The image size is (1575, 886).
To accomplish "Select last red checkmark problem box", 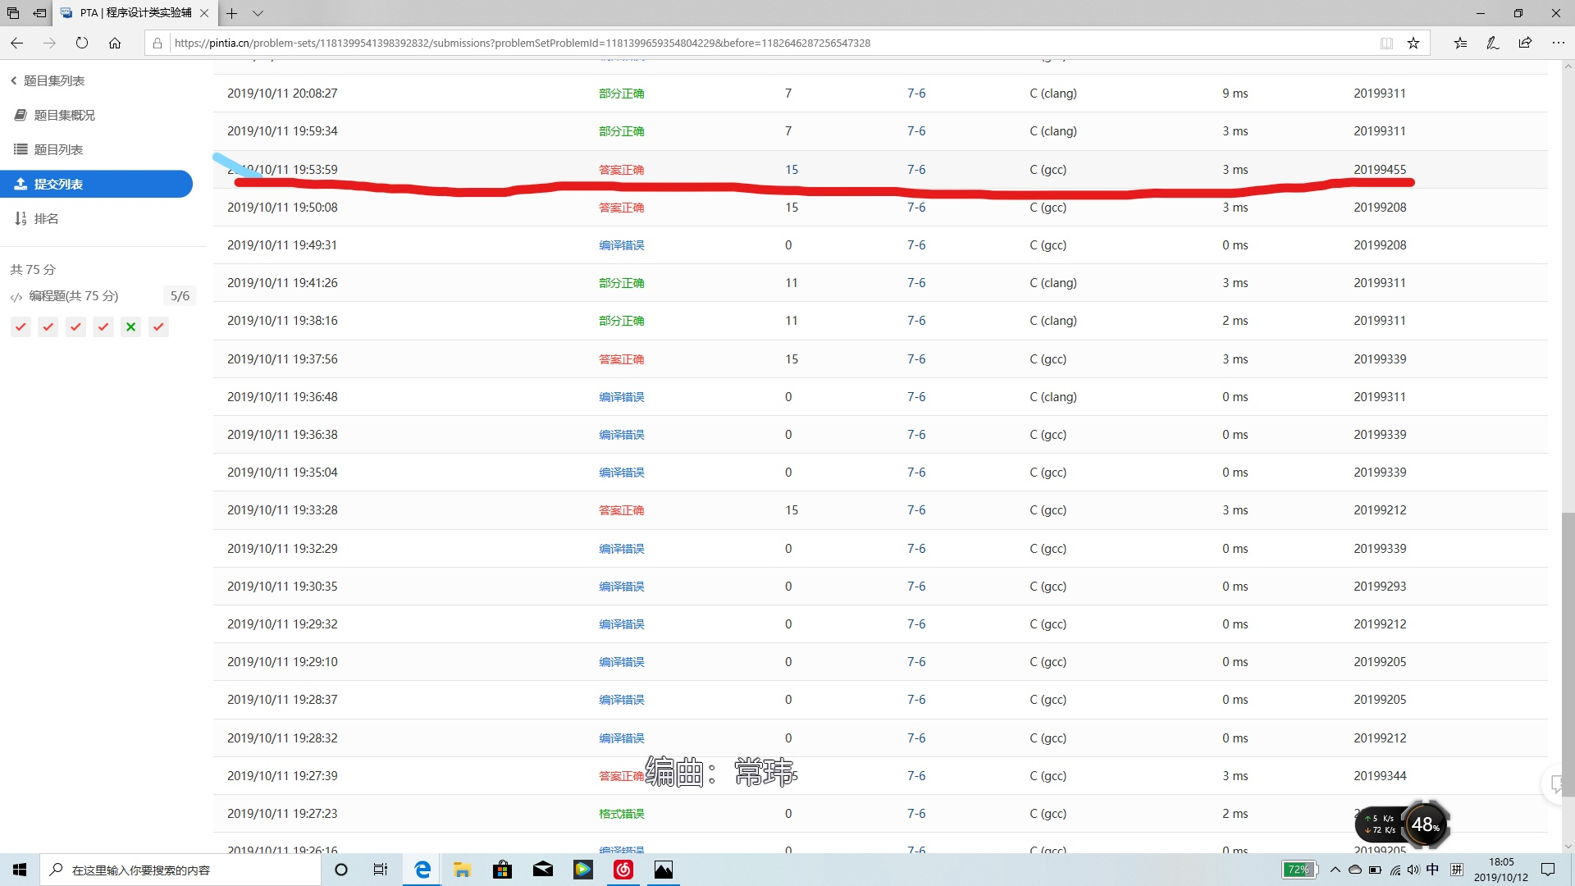I will 158,327.
